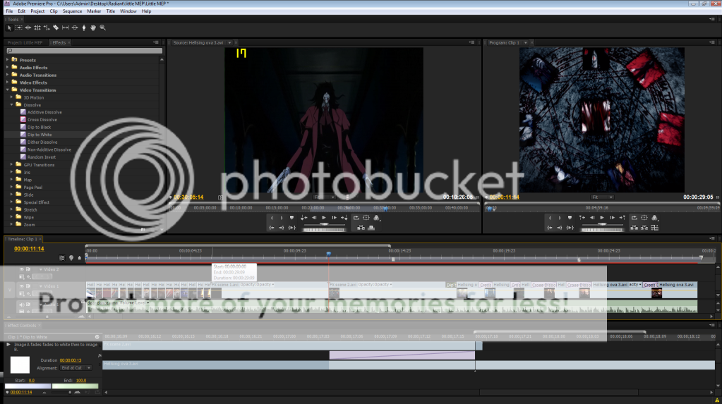This screenshot has height=404, width=722.
Task: Collapse the Video Transitions folder
Action: [7, 90]
